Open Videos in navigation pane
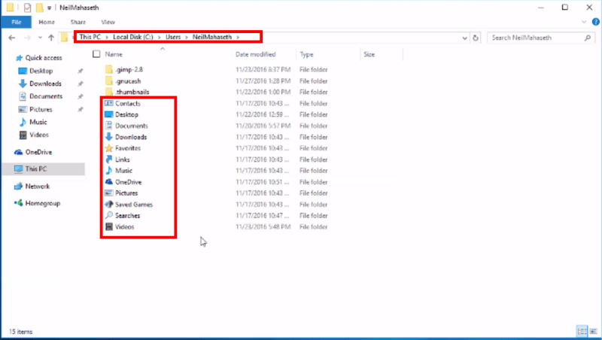This screenshot has width=602, height=340. click(x=39, y=135)
